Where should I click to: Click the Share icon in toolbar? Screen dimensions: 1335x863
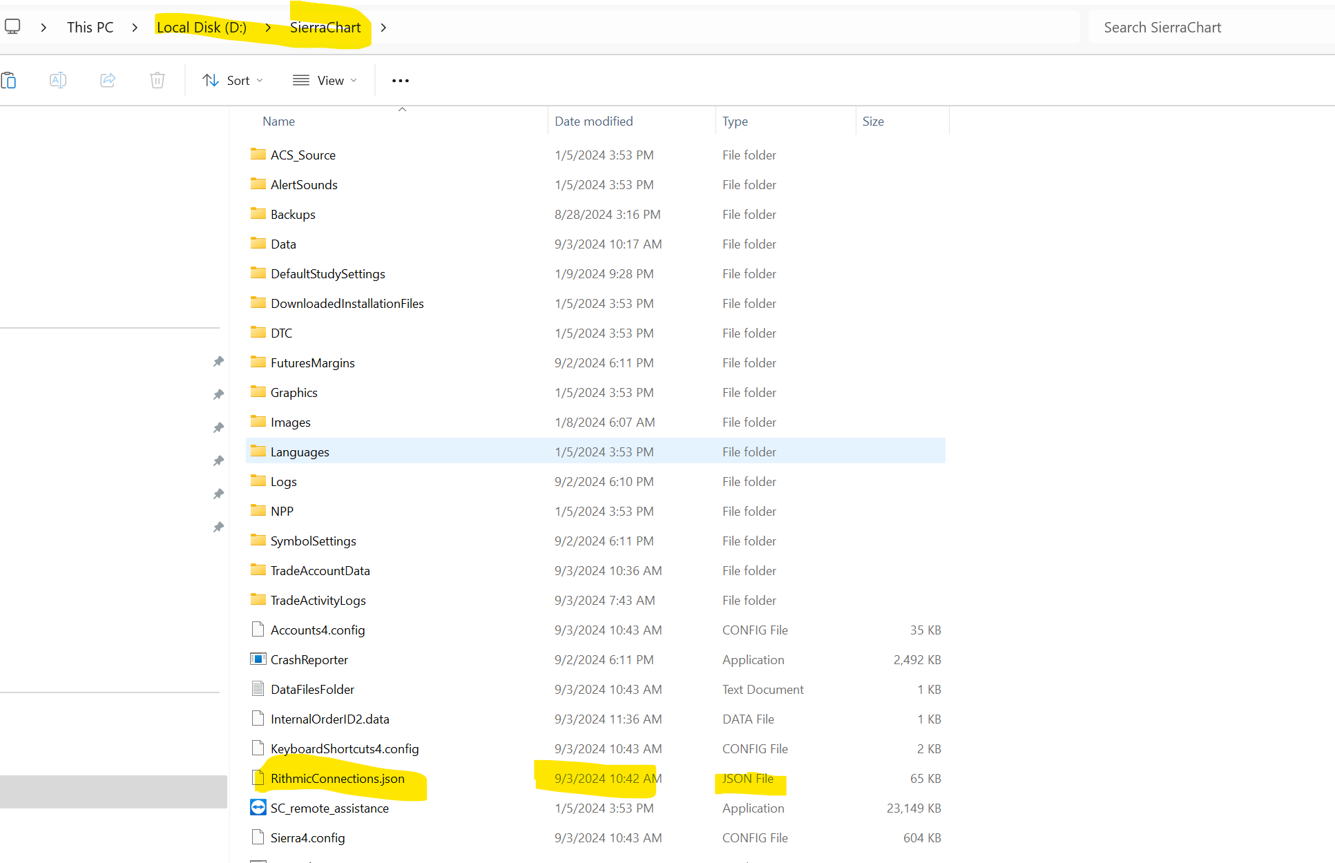click(108, 80)
